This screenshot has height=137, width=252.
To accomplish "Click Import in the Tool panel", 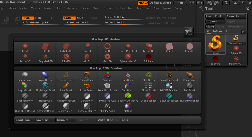I will (215, 22).
